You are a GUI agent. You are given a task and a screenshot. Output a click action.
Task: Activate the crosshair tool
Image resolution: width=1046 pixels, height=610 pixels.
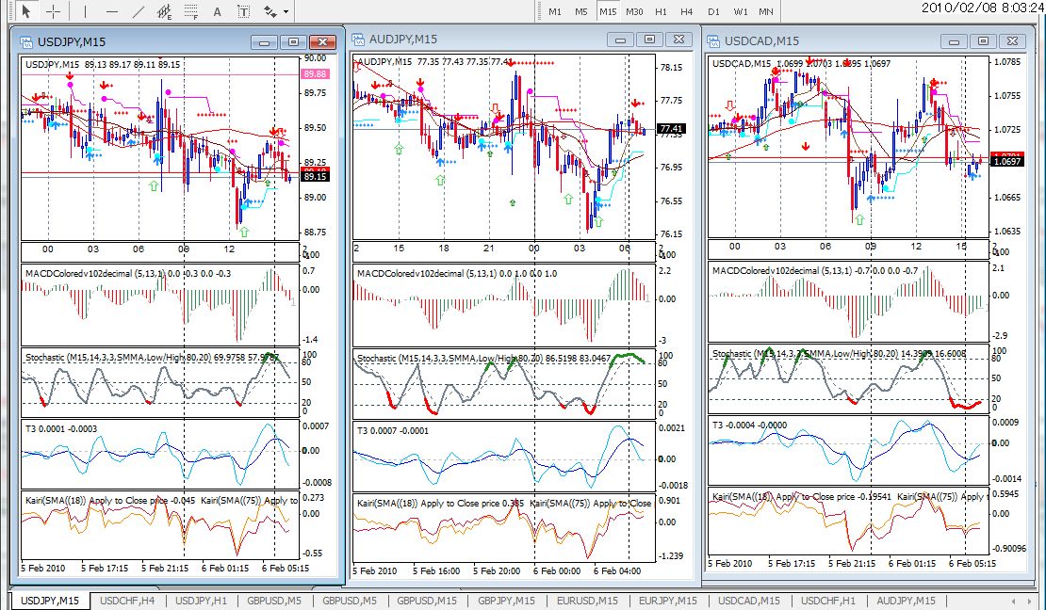coord(54,10)
